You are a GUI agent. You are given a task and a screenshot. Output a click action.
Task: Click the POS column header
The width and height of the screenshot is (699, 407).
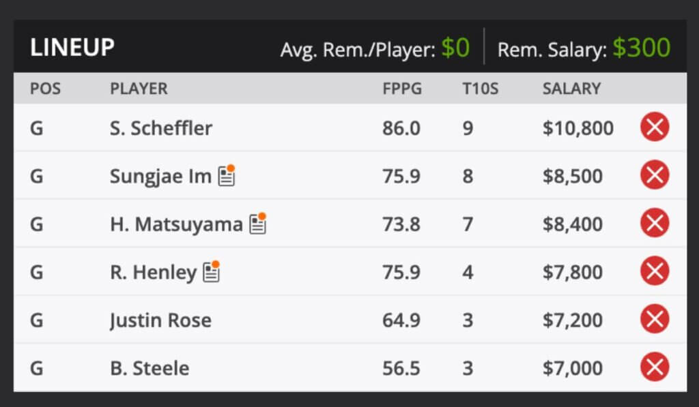tap(44, 88)
